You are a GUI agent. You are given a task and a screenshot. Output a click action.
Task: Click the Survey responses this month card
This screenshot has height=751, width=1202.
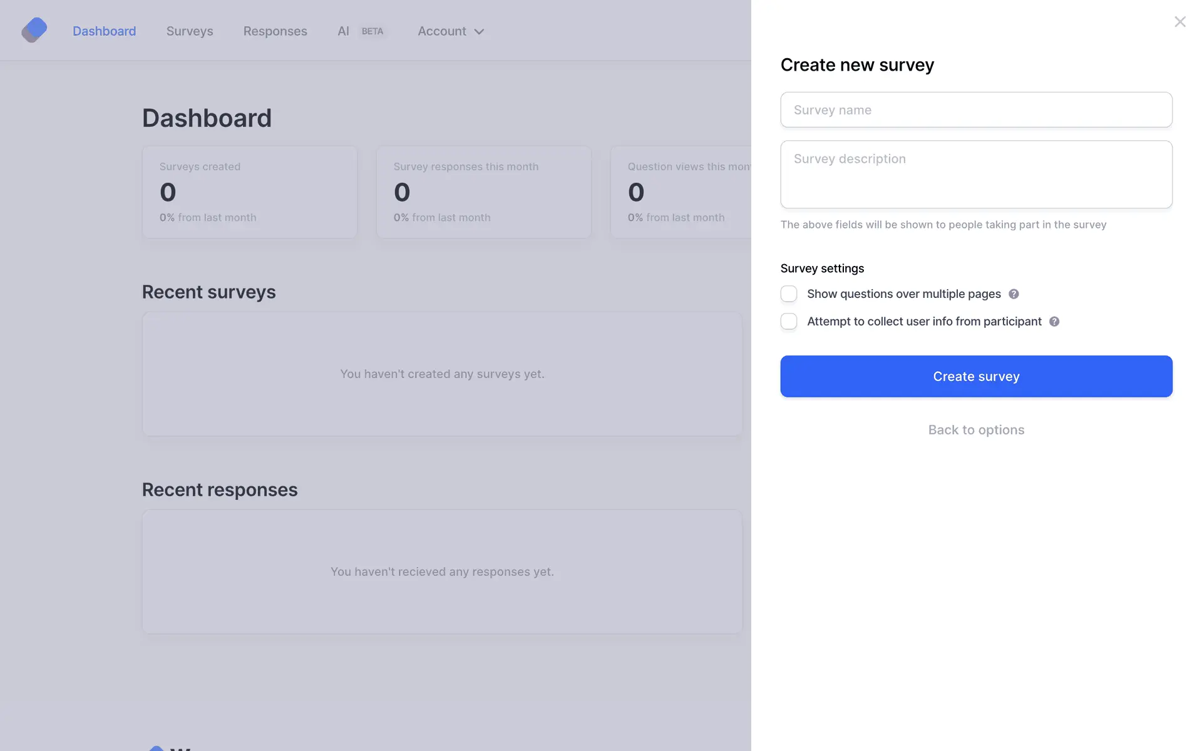[483, 192]
